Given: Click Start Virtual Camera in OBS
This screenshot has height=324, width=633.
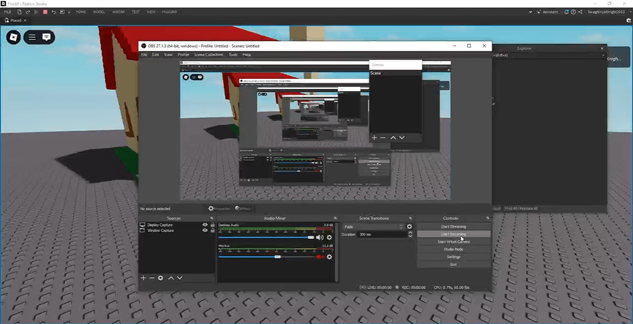Looking at the screenshot, I should point(453,242).
